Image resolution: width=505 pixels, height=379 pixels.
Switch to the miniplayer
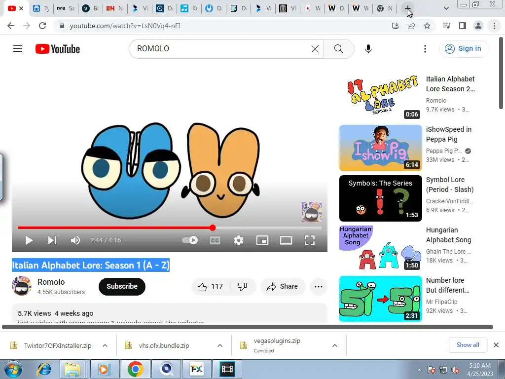click(262, 240)
